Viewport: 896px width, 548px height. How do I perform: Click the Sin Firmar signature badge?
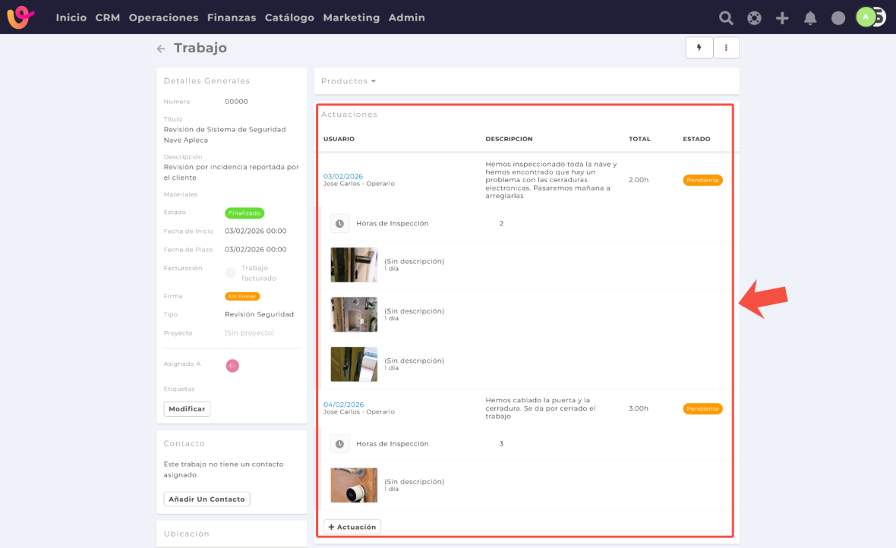click(241, 296)
